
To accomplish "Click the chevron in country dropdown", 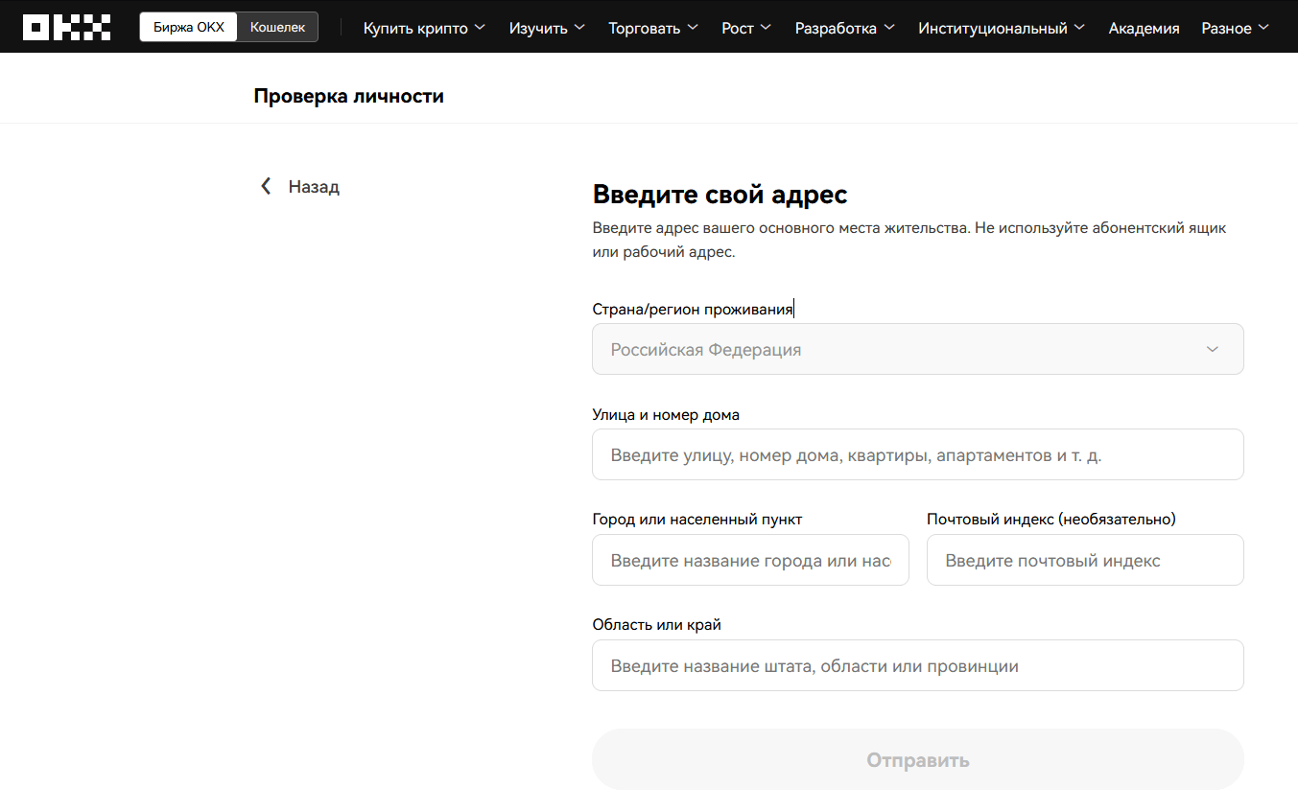I will tap(1213, 349).
